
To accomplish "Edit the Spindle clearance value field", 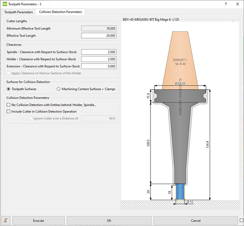I will [99, 52].
